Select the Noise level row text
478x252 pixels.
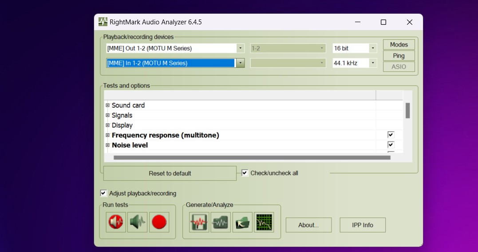130,145
